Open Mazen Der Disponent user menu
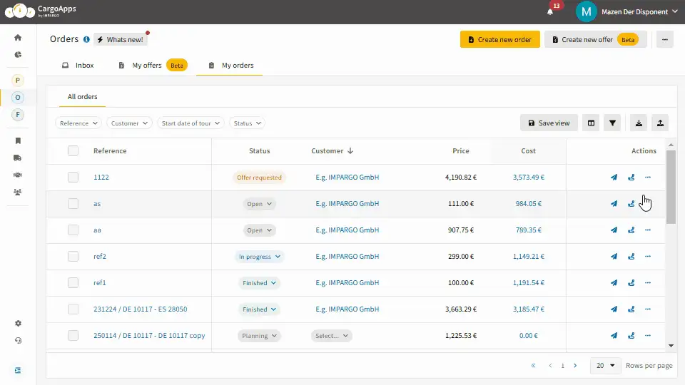Image resolution: width=685 pixels, height=385 pixels. pyautogui.click(x=627, y=12)
